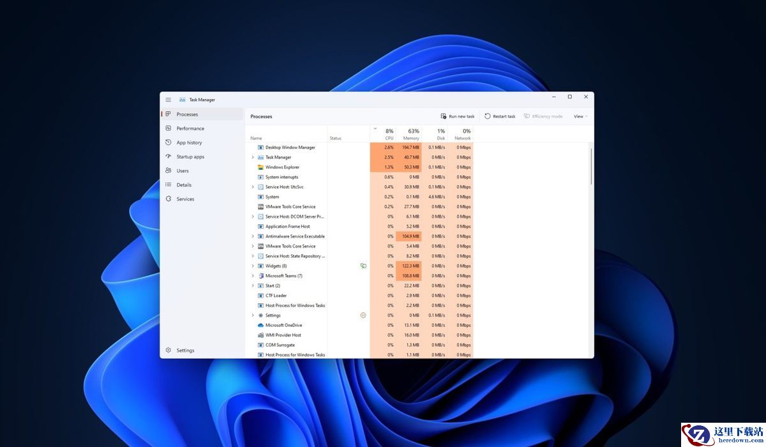Select the 104.9 MB memory cell
Image resolution: width=766 pixels, height=447 pixels.
(x=409, y=236)
